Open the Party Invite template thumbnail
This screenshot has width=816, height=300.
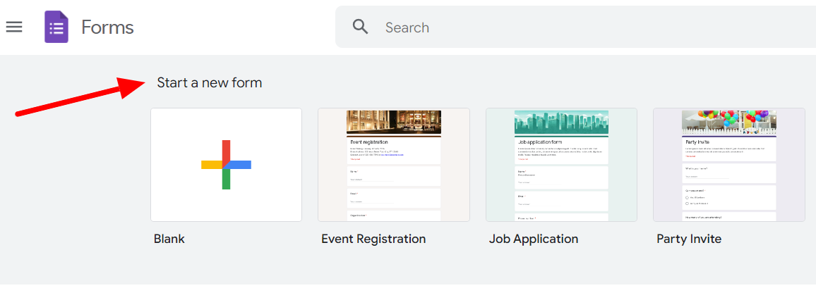pos(729,165)
